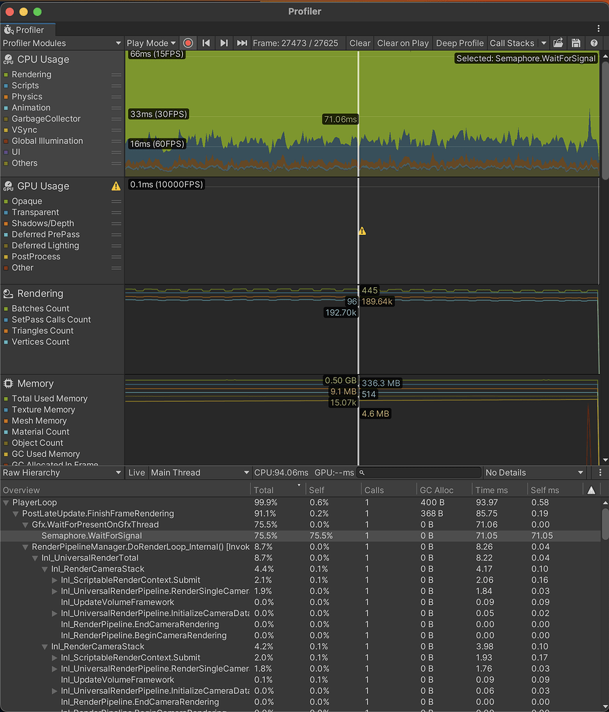Image resolution: width=609 pixels, height=712 pixels.
Task: Click the hierarchy search field
Action: 421,473
